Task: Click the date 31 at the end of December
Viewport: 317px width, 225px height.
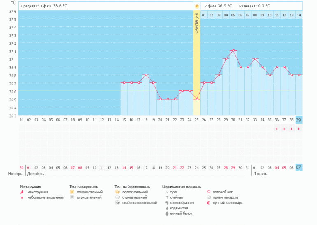Action: (248, 168)
